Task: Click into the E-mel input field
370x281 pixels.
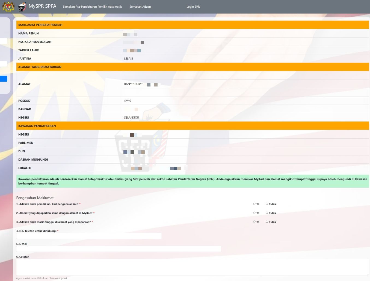Action: [x=118, y=249]
